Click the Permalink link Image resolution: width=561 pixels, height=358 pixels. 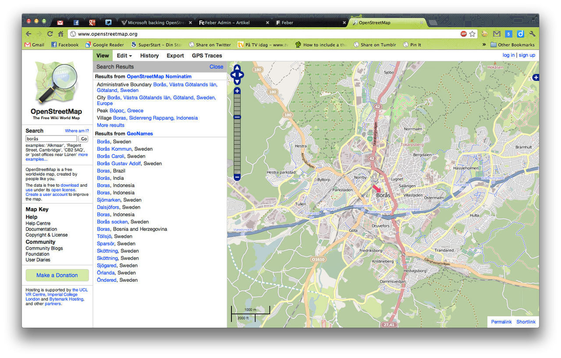pyautogui.click(x=501, y=322)
